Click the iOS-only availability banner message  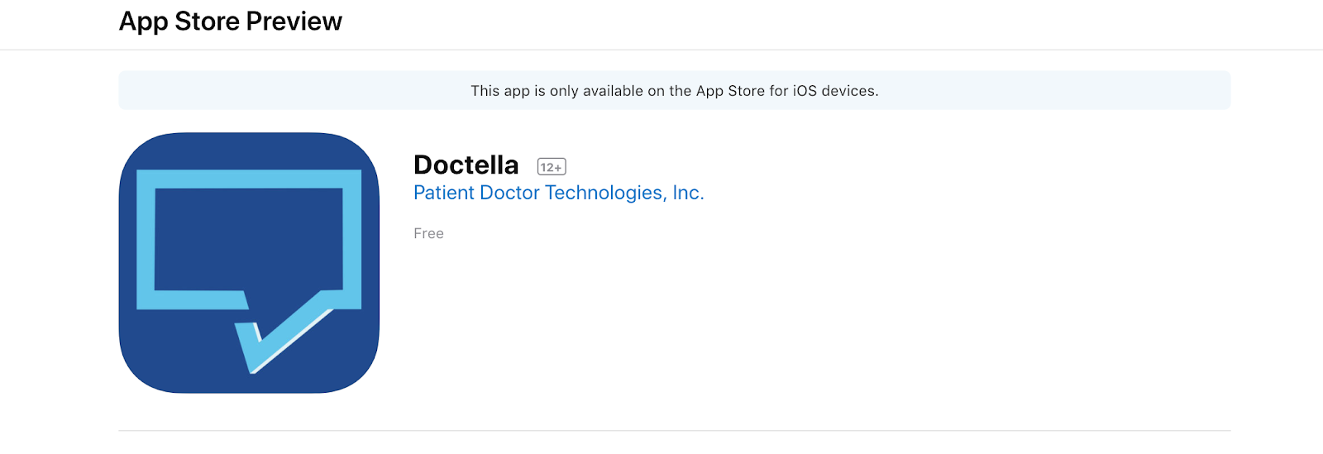tap(675, 91)
